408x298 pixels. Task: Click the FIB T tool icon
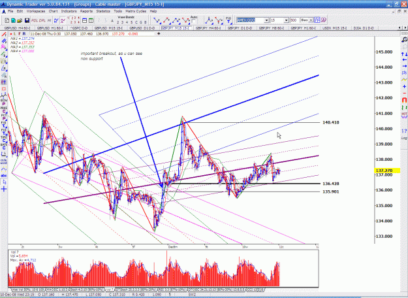[228, 20]
